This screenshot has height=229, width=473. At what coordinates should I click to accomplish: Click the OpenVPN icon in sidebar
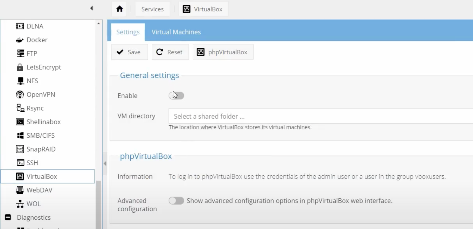(x=20, y=95)
